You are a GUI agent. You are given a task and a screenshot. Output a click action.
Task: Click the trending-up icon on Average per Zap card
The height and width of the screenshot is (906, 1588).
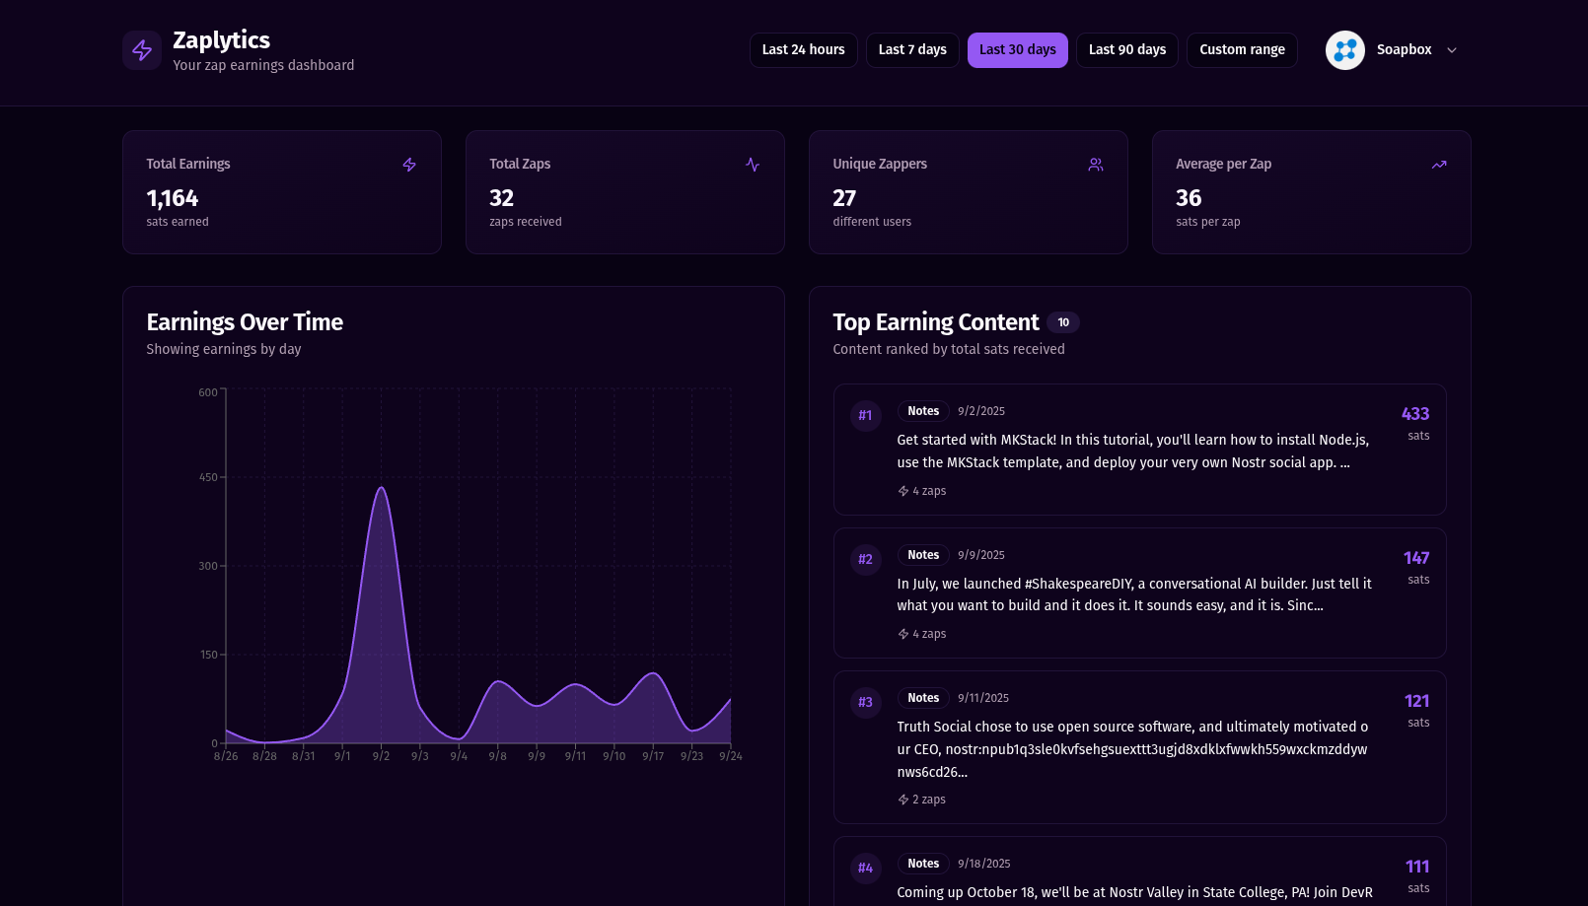coord(1439,165)
